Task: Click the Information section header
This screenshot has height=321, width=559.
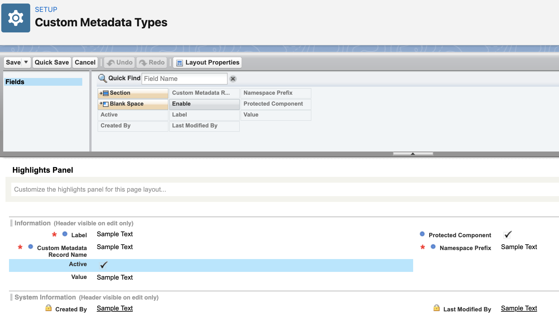Action: pyautogui.click(x=32, y=223)
